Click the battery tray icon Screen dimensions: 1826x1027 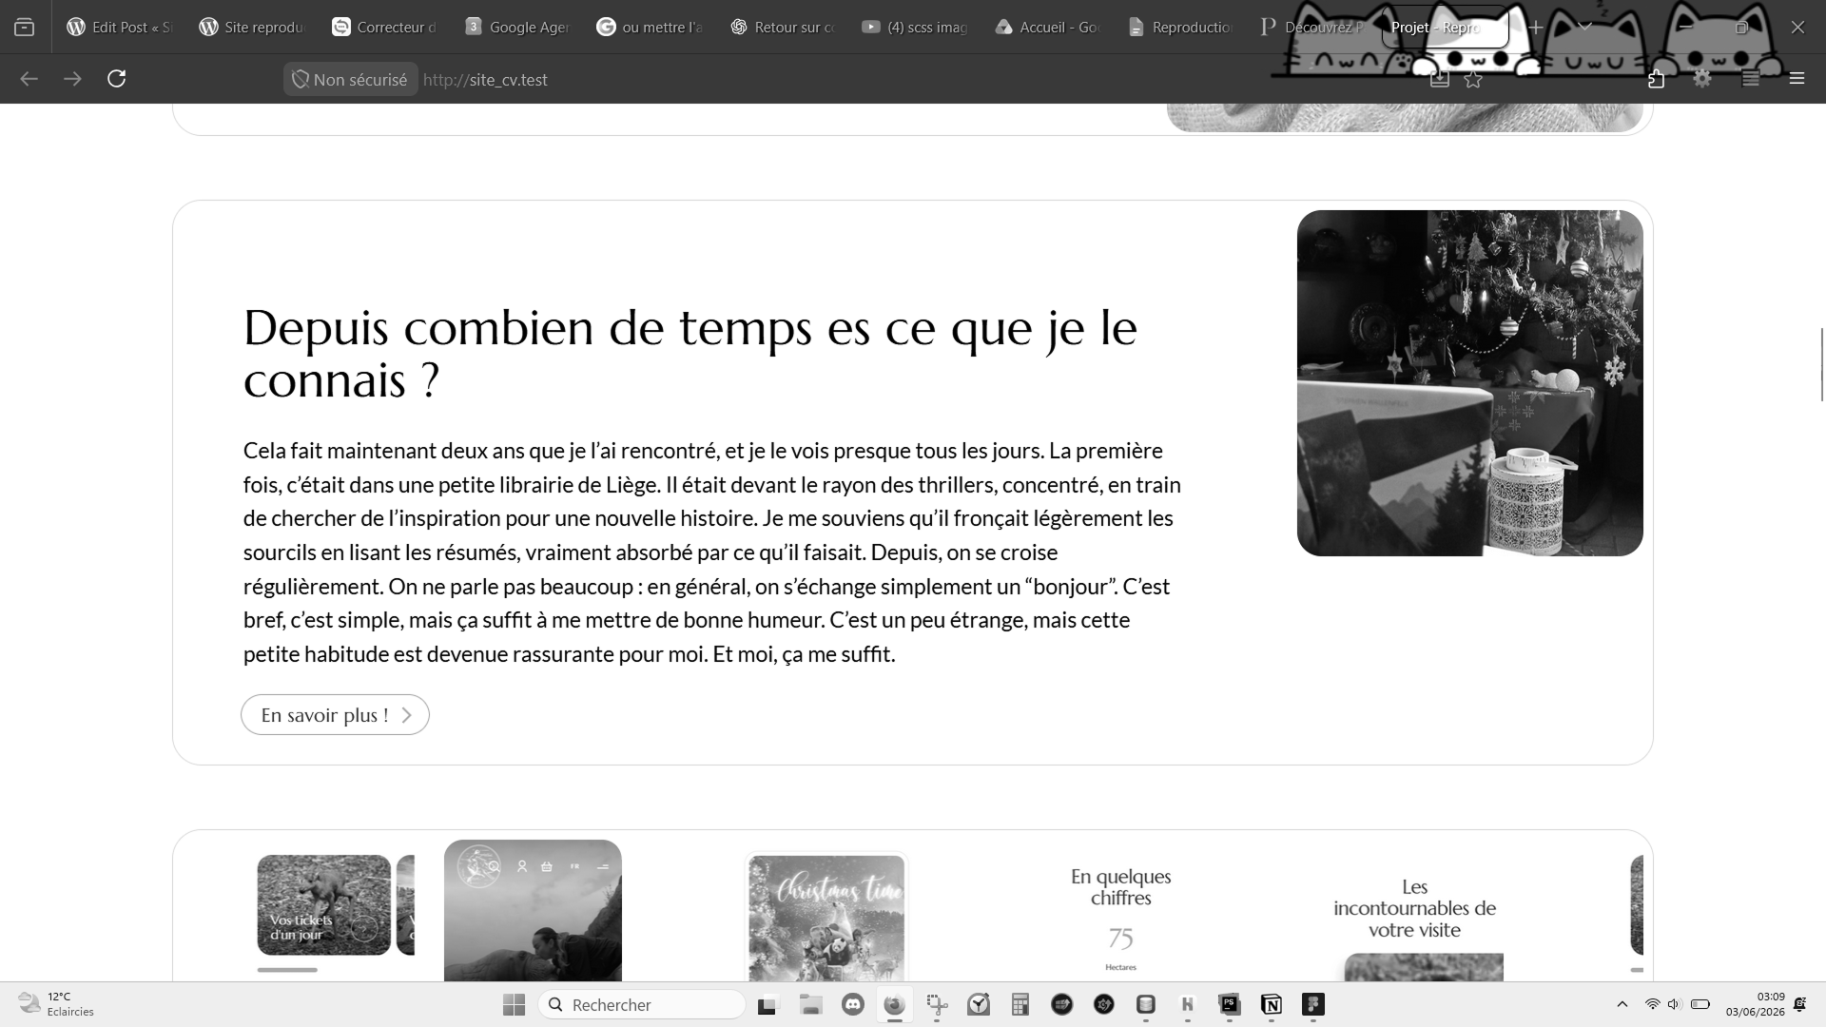1700,1005
